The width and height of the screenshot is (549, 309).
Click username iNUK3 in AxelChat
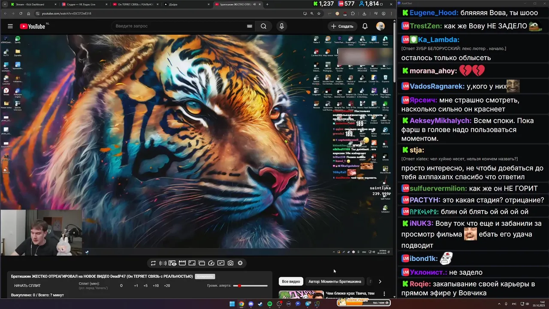[x=421, y=223]
